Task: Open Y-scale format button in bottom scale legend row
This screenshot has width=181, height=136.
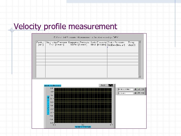Action: [x=139, y=93]
